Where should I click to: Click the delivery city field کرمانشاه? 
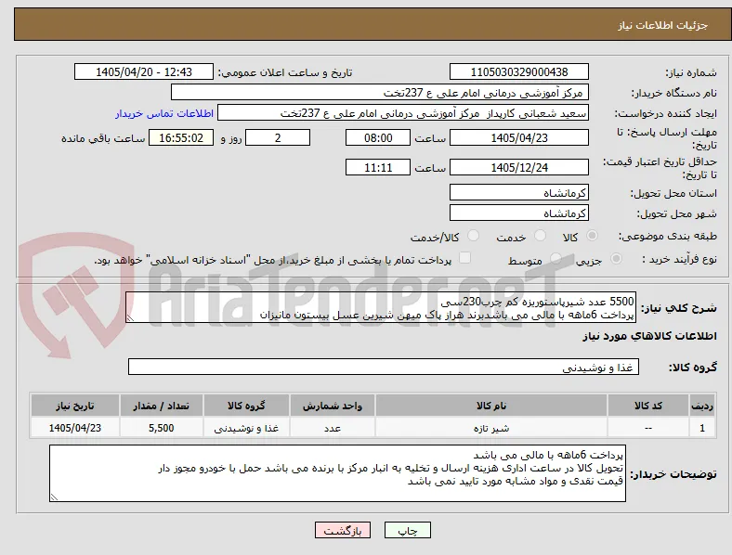click(519, 213)
